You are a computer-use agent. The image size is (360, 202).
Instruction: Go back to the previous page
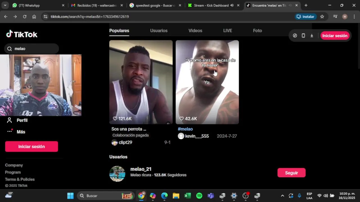pyautogui.click(x=6, y=17)
